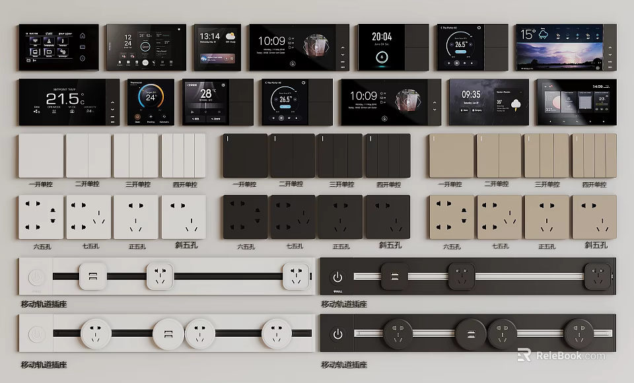Tap the heart icon on the 26.5 AC panel
Viewport: 634px width, 383px height.
303,83
